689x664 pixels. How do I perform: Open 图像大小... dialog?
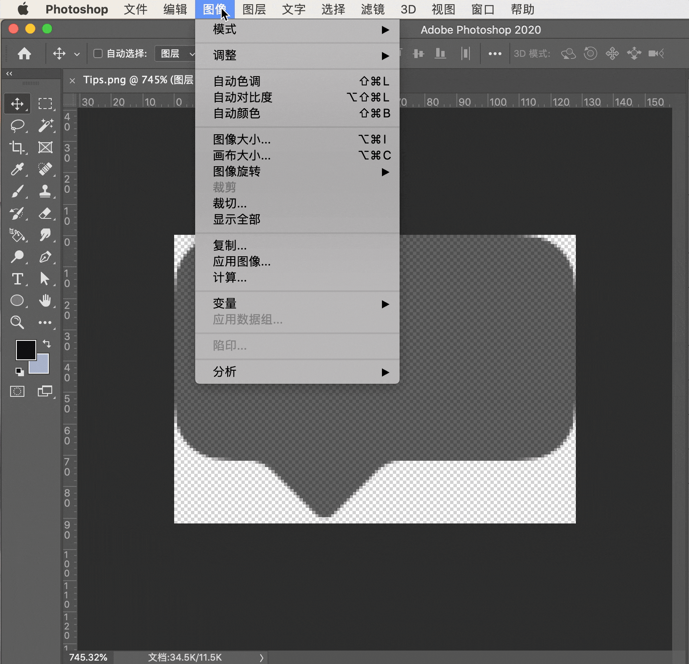tap(297, 139)
